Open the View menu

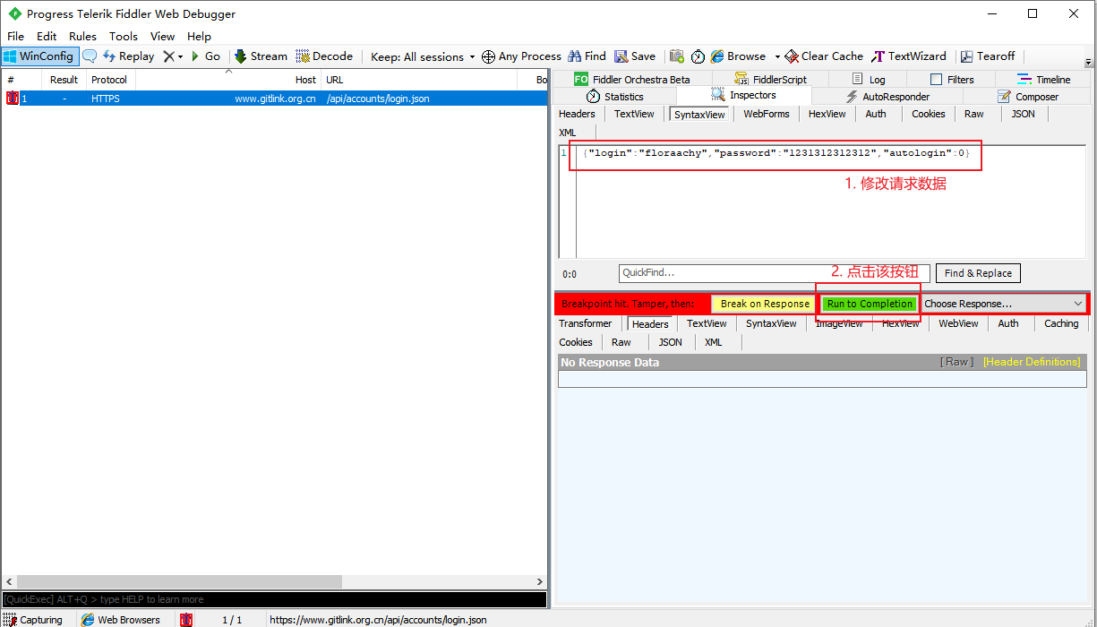162,36
